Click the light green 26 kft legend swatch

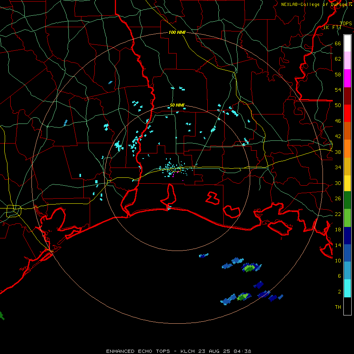[x=347, y=218]
